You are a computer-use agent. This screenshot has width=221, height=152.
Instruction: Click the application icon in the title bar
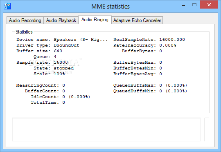point(7,6)
